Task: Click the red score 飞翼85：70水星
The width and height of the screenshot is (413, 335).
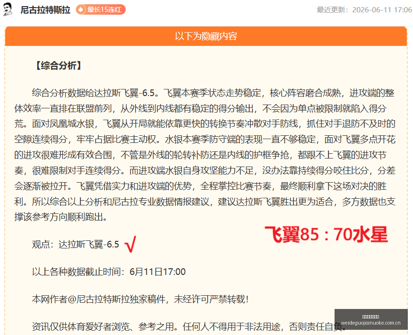Action: point(326,234)
